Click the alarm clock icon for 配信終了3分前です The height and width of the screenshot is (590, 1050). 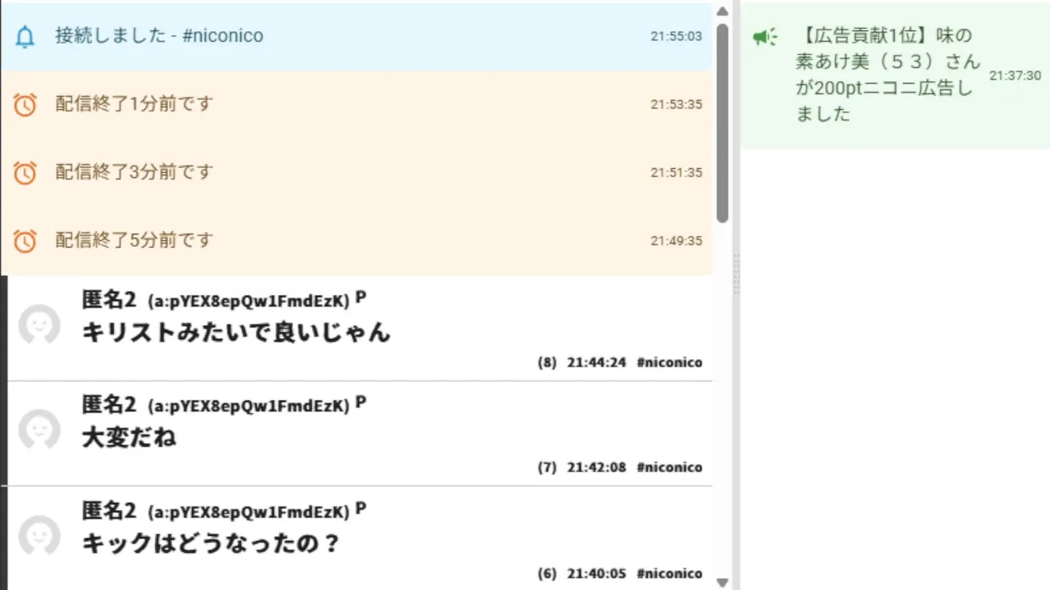25,173
